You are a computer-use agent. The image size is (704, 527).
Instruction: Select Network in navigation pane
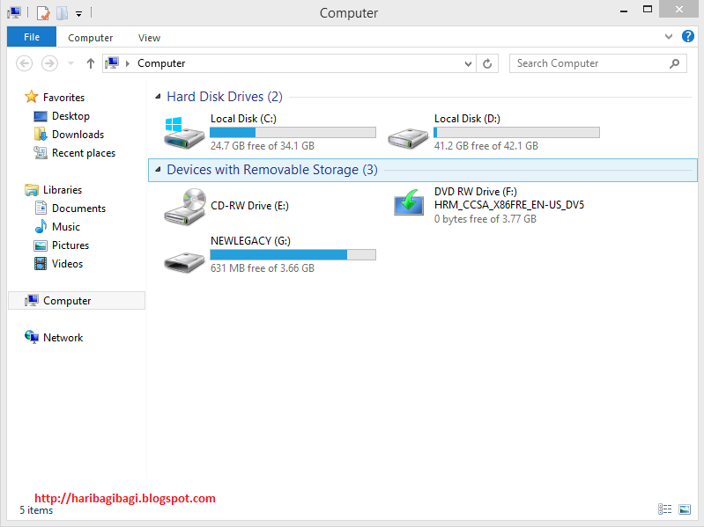pos(63,338)
